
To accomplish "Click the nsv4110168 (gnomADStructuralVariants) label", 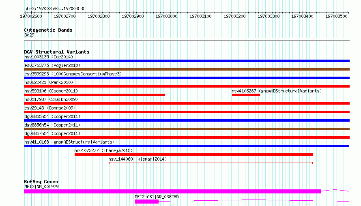I will click(69, 142).
